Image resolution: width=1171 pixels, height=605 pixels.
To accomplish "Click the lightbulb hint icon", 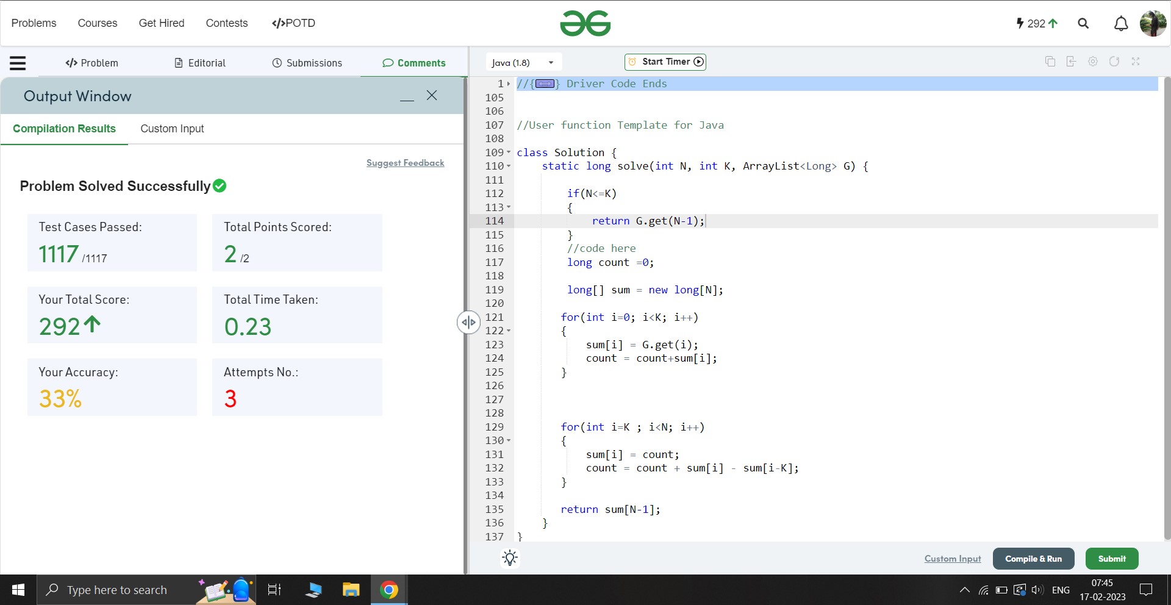I will [x=510, y=558].
